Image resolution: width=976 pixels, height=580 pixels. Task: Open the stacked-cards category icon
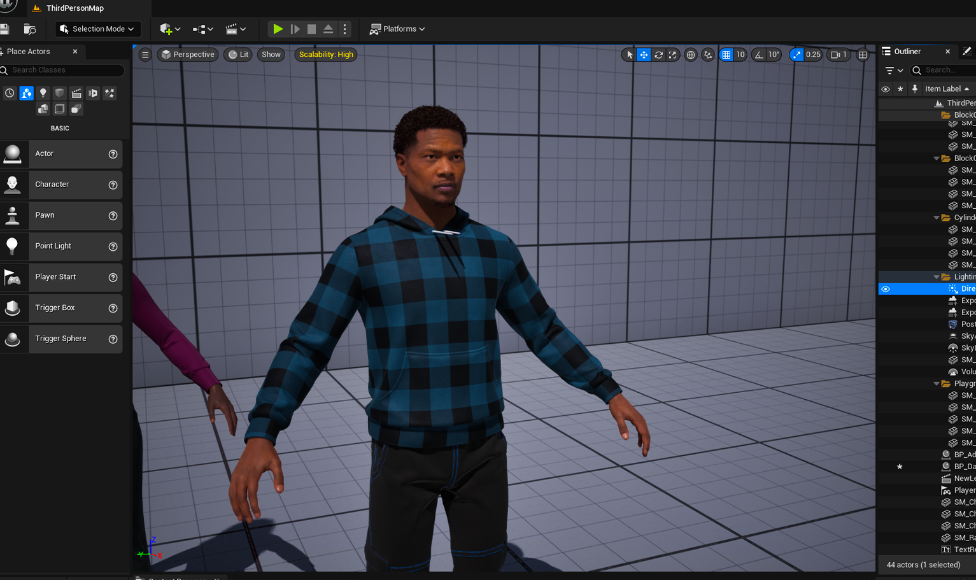pyautogui.click(x=76, y=109)
